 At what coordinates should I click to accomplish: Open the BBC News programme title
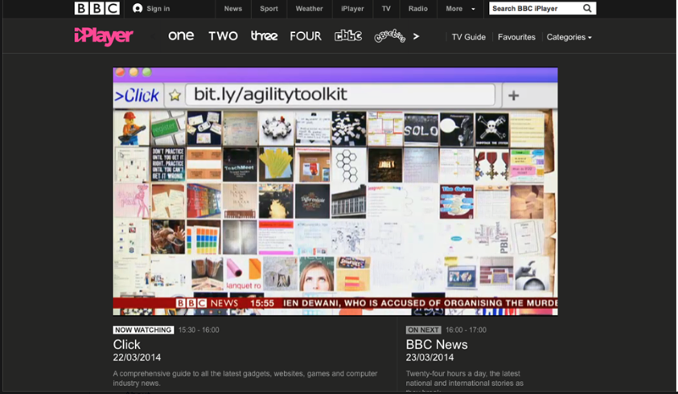point(437,345)
